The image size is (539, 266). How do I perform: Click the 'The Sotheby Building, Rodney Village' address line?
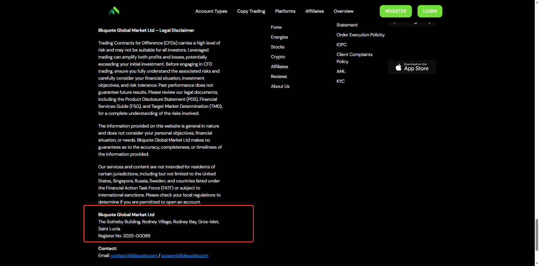pos(159,222)
